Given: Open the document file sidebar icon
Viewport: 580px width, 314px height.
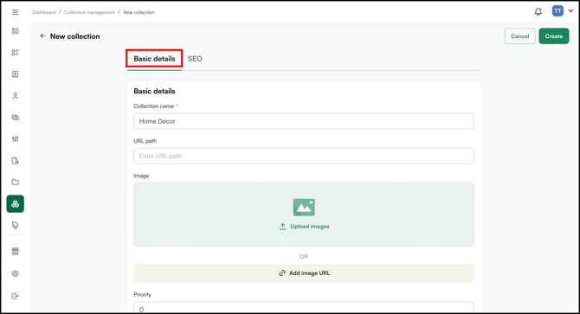Looking at the screenshot, I should pos(16,161).
